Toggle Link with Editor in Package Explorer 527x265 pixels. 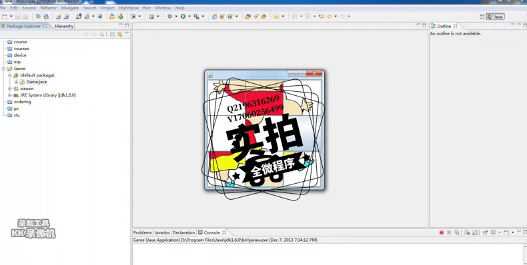pos(119,34)
